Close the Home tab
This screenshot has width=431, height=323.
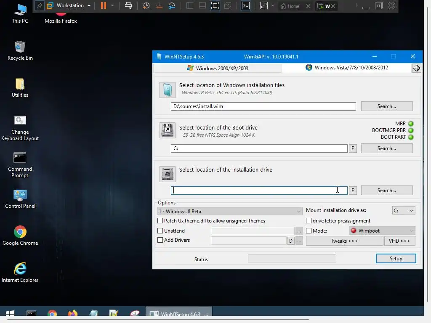pyautogui.click(x=309, y=6)
